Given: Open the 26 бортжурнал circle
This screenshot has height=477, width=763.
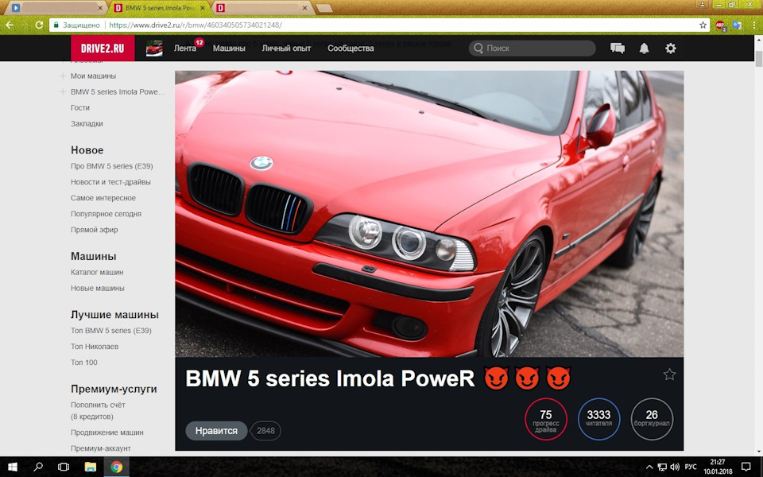Looking at the screenshot, I should click(652, 419).
